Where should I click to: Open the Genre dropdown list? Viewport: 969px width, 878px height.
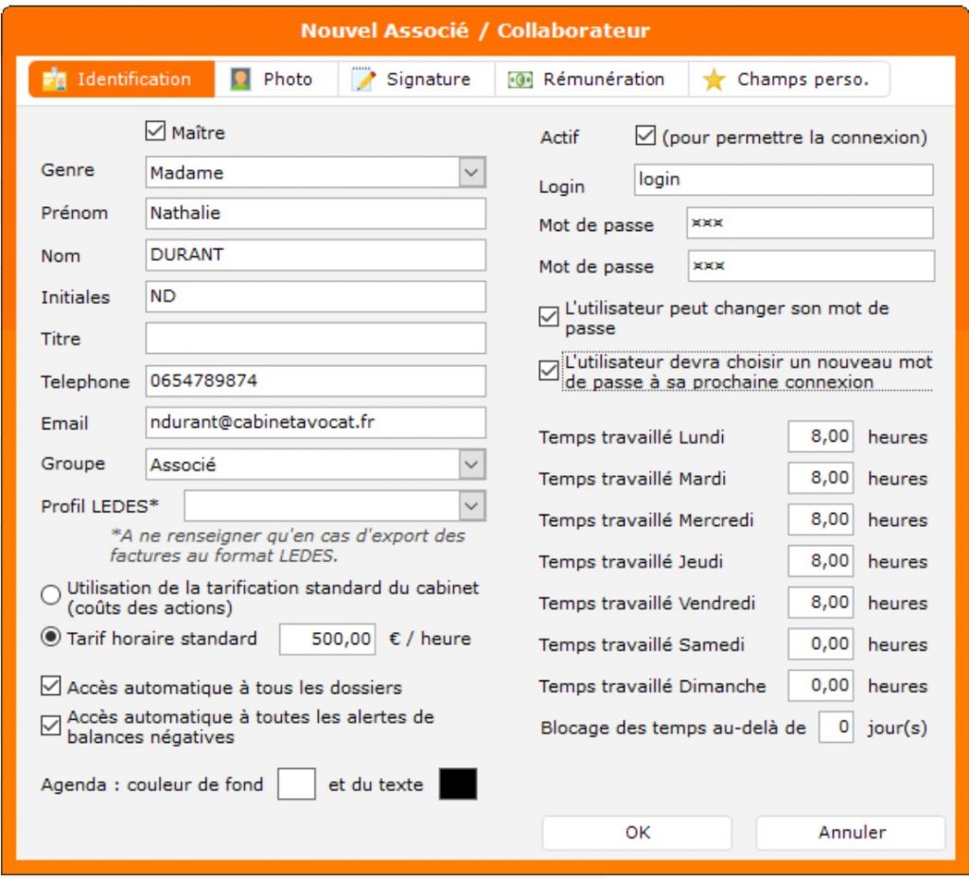(x=471, y=173)
